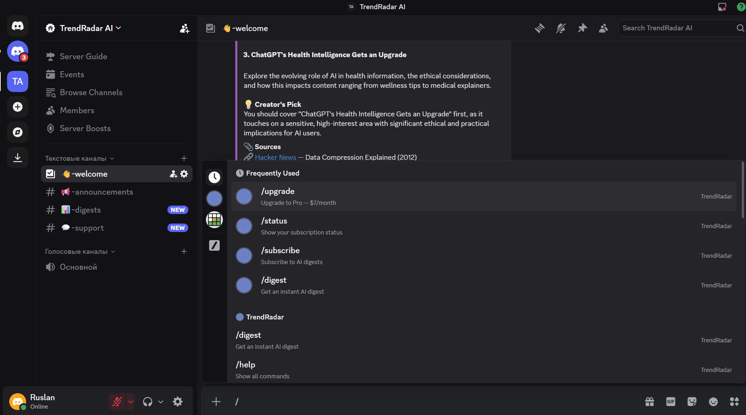The height and width of the screenshot is (415, 746).
Task: Open emoji picker
Action: [x=713, y=402]
